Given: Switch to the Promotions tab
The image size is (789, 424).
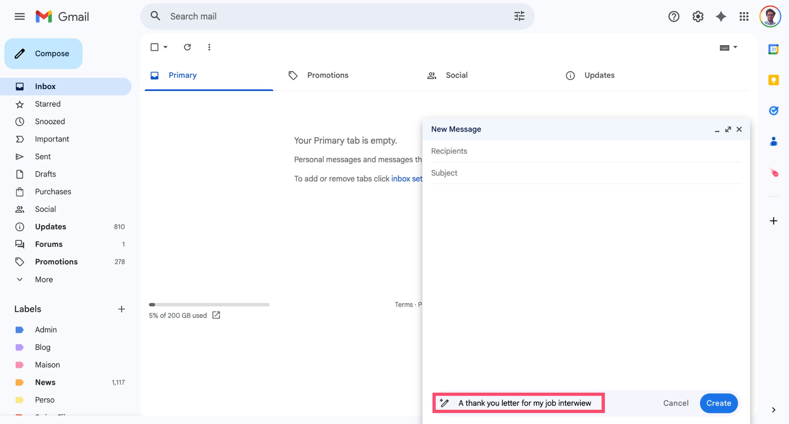Looking at the screenshot, I should tap(328, 75).
